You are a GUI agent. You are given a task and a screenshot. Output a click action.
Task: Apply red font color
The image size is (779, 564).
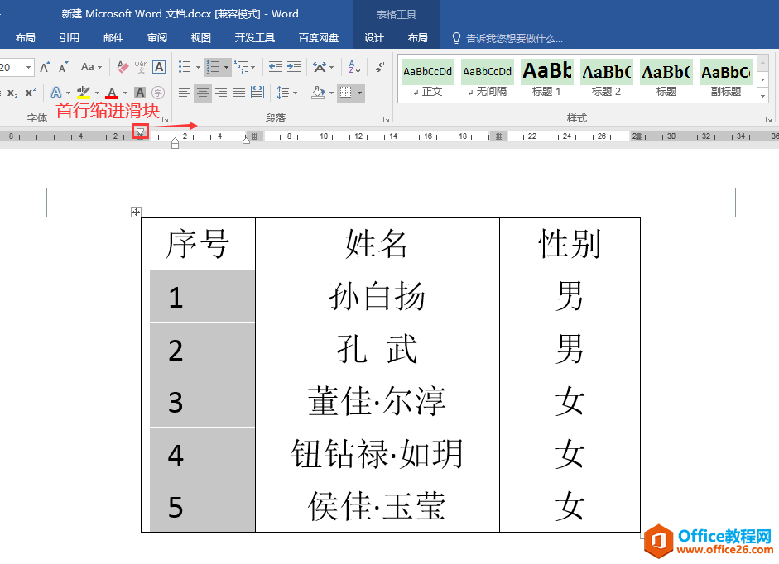tap(112, 93)
